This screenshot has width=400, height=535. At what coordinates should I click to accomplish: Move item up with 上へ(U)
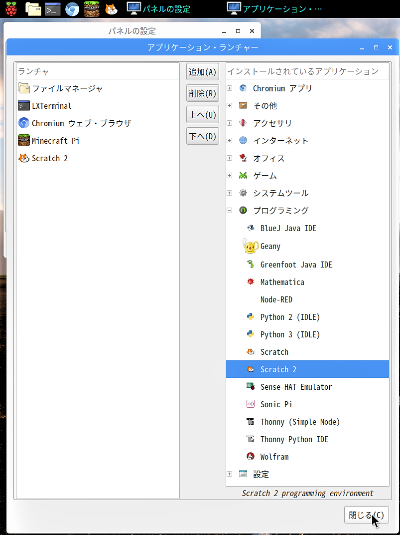tap(203, 115)
